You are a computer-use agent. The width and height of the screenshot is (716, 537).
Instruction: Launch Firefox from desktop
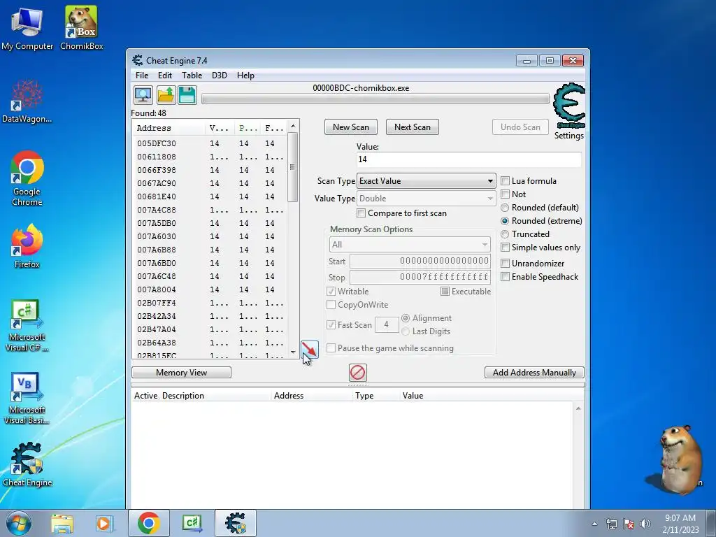27,246
